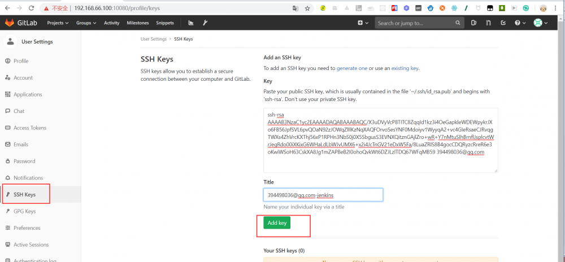Image resolution: width=565 pixels, height=262 pixels.
Task: Follow the 'existing key' link
Action: point(405,68)
